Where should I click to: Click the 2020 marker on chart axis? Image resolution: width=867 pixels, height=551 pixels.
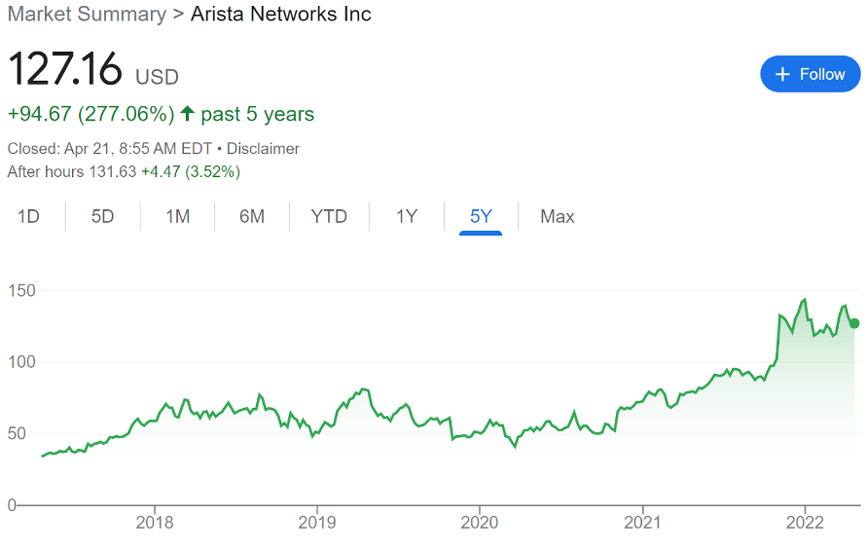(x=480, y=522)
